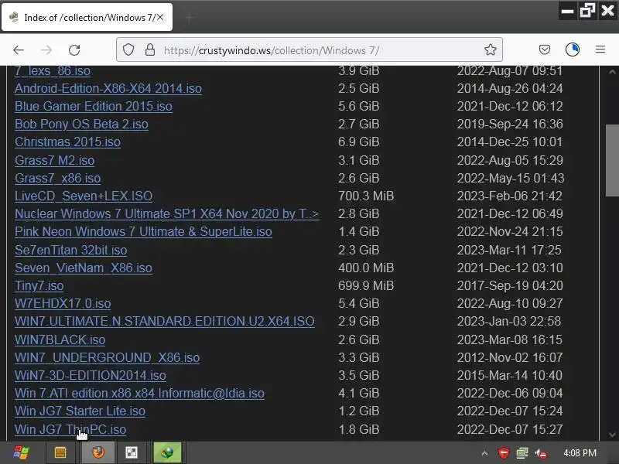Click the Se7enTitan 32bit.iso link
619x464 pixels.
(x=71, y=250)
